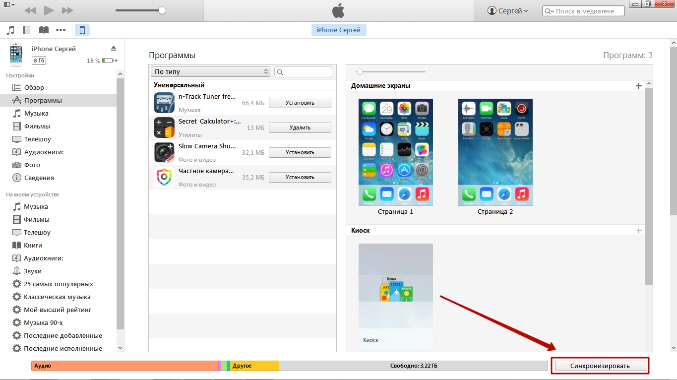Click the sidebar scroll down arrow
The width and height of the screenshot is (677, 380).
[x=120, y=348]
